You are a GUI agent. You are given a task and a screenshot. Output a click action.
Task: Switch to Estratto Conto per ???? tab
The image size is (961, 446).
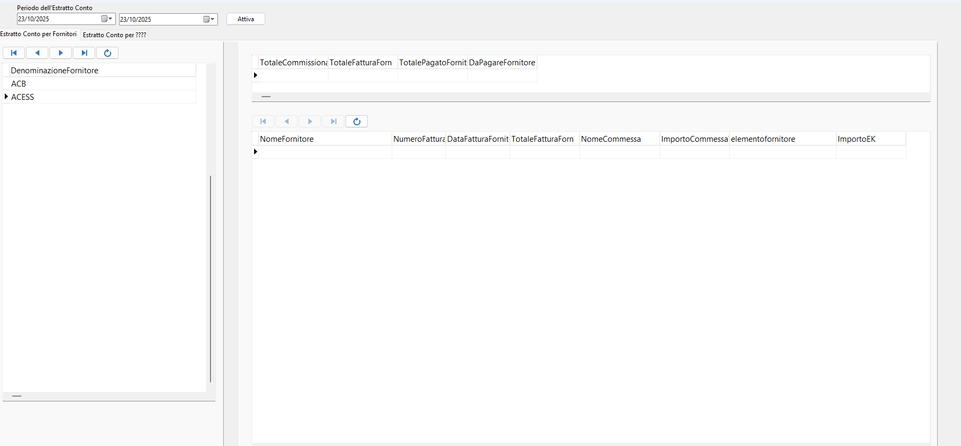click(114, 35)
